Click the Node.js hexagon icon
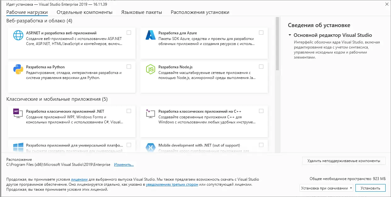The height and width of the screenshot is (197, 391). [150, 70]
